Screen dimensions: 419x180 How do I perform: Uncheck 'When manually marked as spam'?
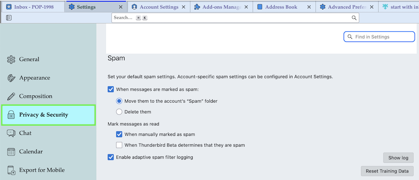click(119, 135)
